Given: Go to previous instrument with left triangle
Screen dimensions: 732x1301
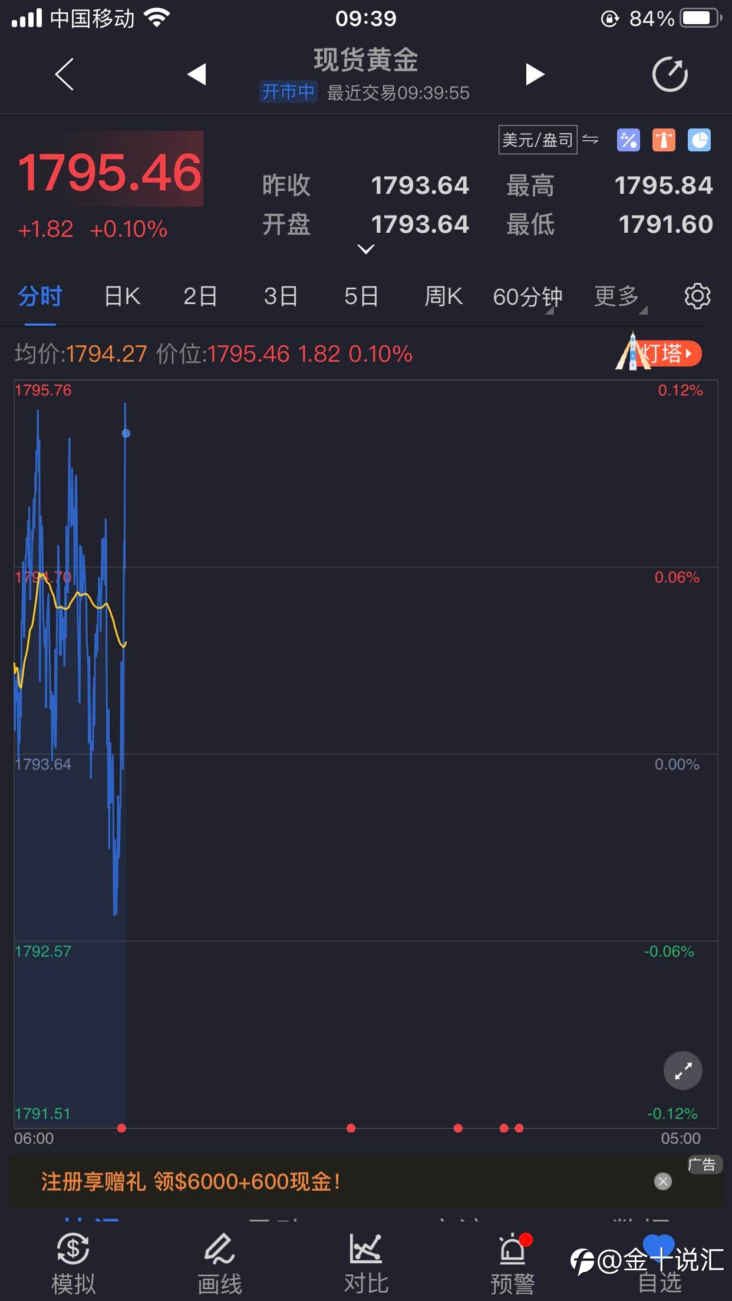Looking at the screenshot, I should click(197, 74).
